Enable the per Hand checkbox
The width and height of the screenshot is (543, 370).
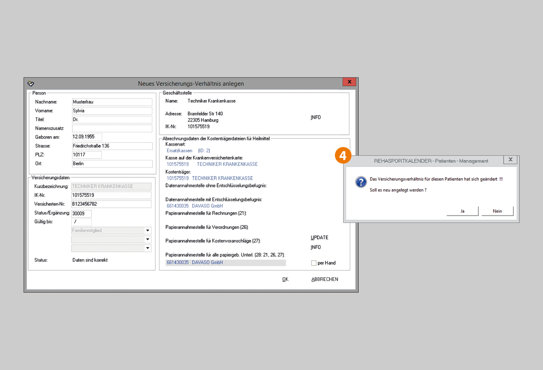[314, 263]
